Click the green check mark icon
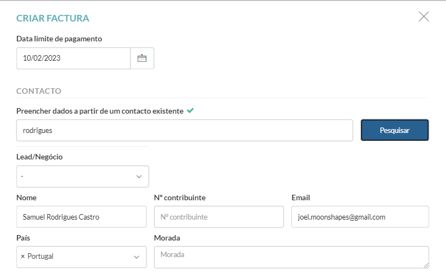This screenshot has height=272, width=446. (x=190, y=110)
